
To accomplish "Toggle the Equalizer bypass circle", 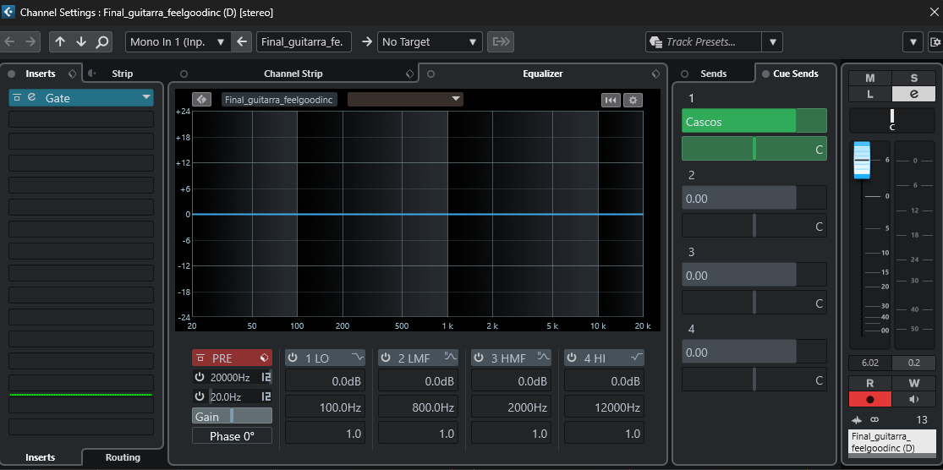I will [x=430, y=74].
